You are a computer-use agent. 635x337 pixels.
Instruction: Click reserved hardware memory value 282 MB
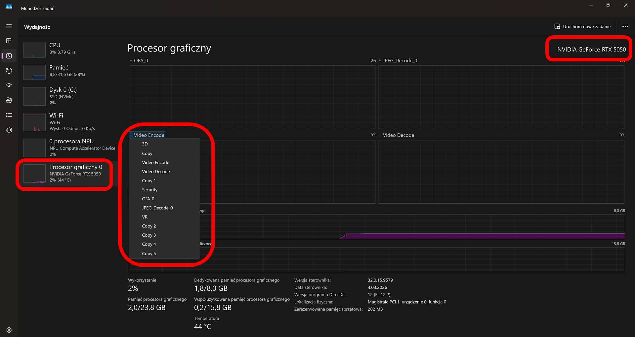coord(375,309)
